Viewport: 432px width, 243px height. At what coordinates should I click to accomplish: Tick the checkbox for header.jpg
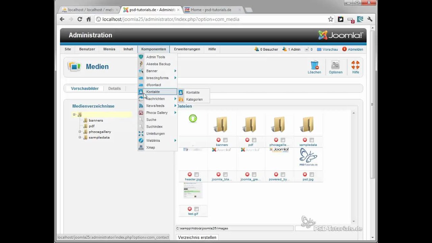(197, 174)
